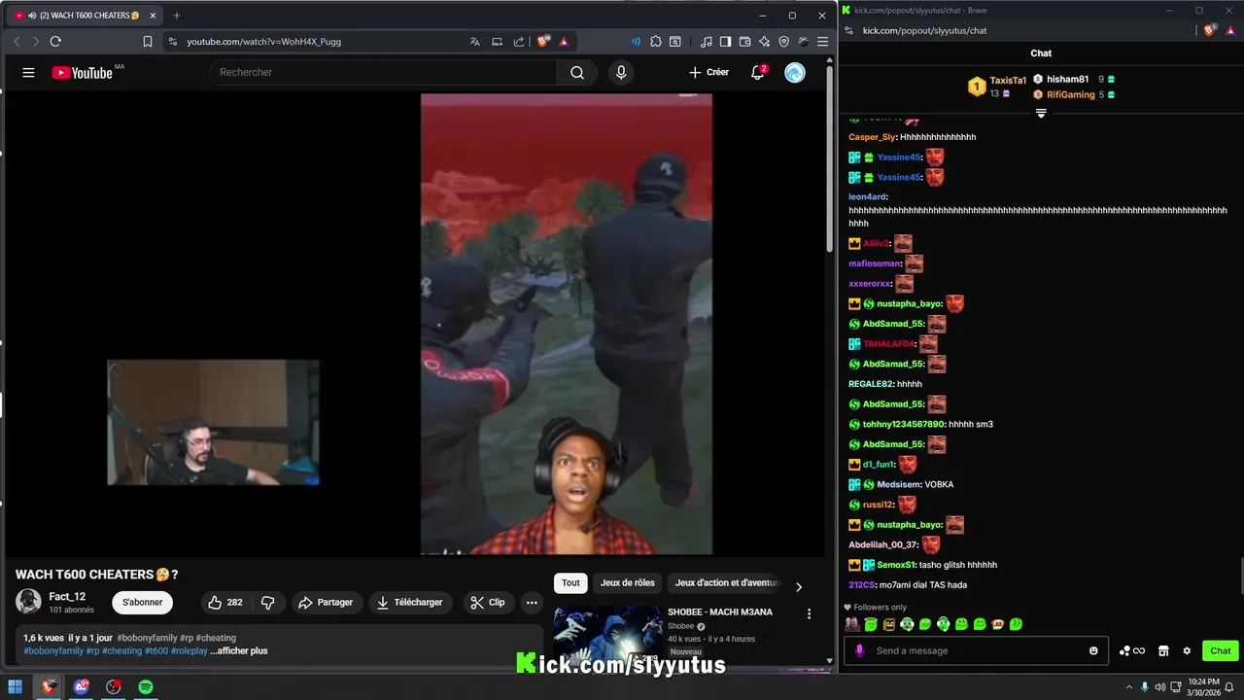Create a Clip of the video
The width and height of the screenshot is (1244, 700).
(x=488, y=603)
